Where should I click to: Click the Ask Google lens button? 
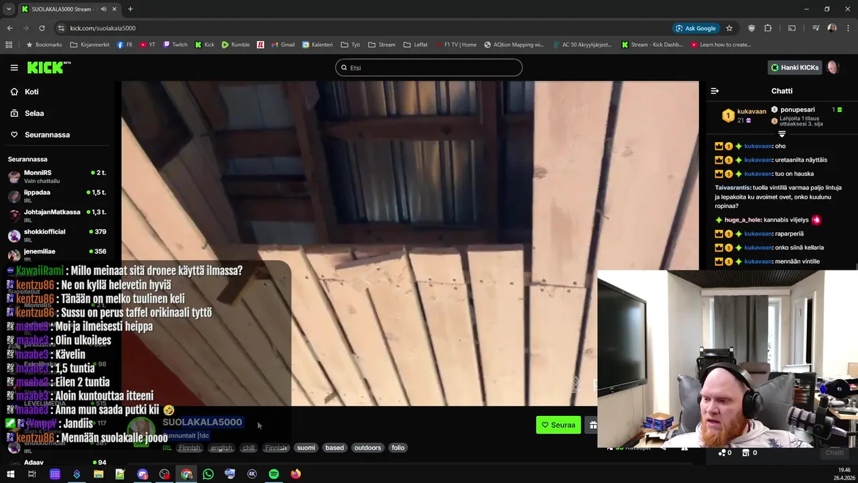tap(696, 28)
